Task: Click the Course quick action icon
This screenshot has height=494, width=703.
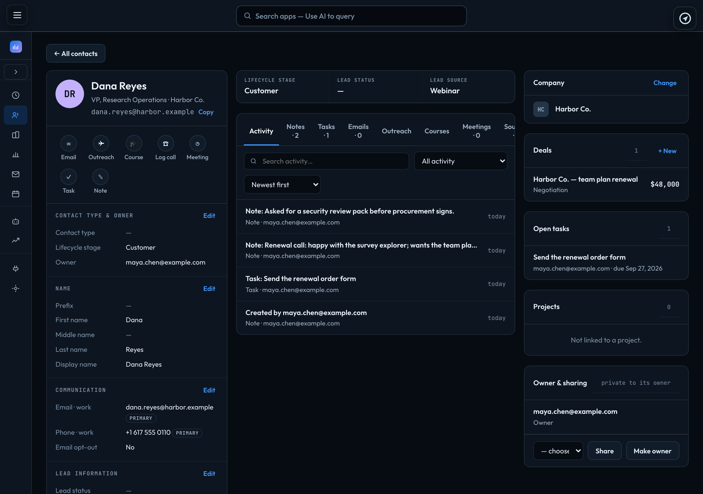Action: click(134, 143)
